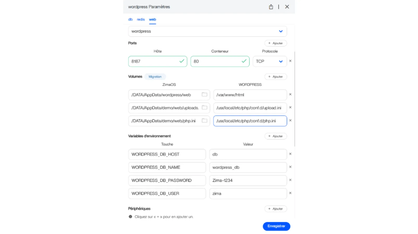This screenshot has height=234, width=418.
Task: Add a new port with Ajouter
Action: tap(276, 43)
